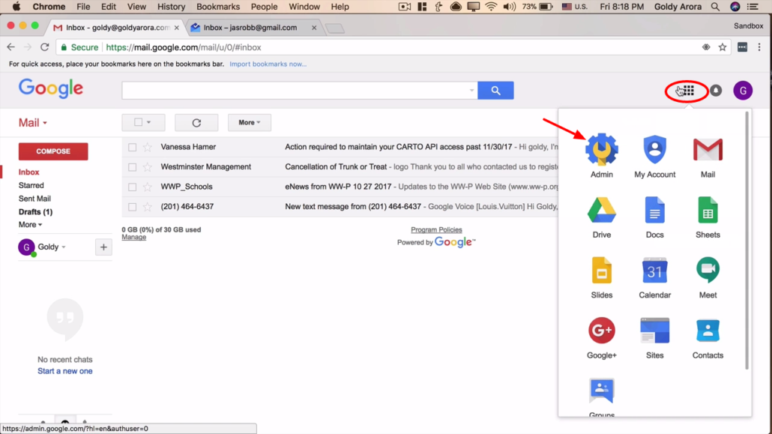Screen dimensions: 772x434
Task: Open Sites from the apps panel
Action: tap(654, 337)
